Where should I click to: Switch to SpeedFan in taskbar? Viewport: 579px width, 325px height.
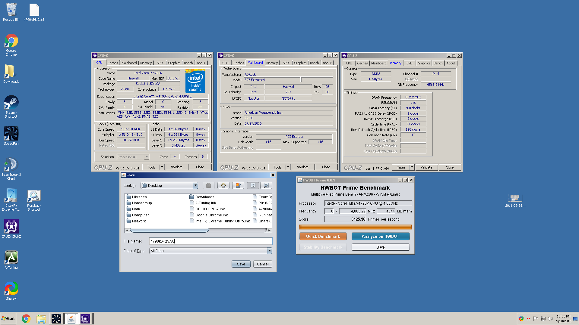click(x=56, y=319)
